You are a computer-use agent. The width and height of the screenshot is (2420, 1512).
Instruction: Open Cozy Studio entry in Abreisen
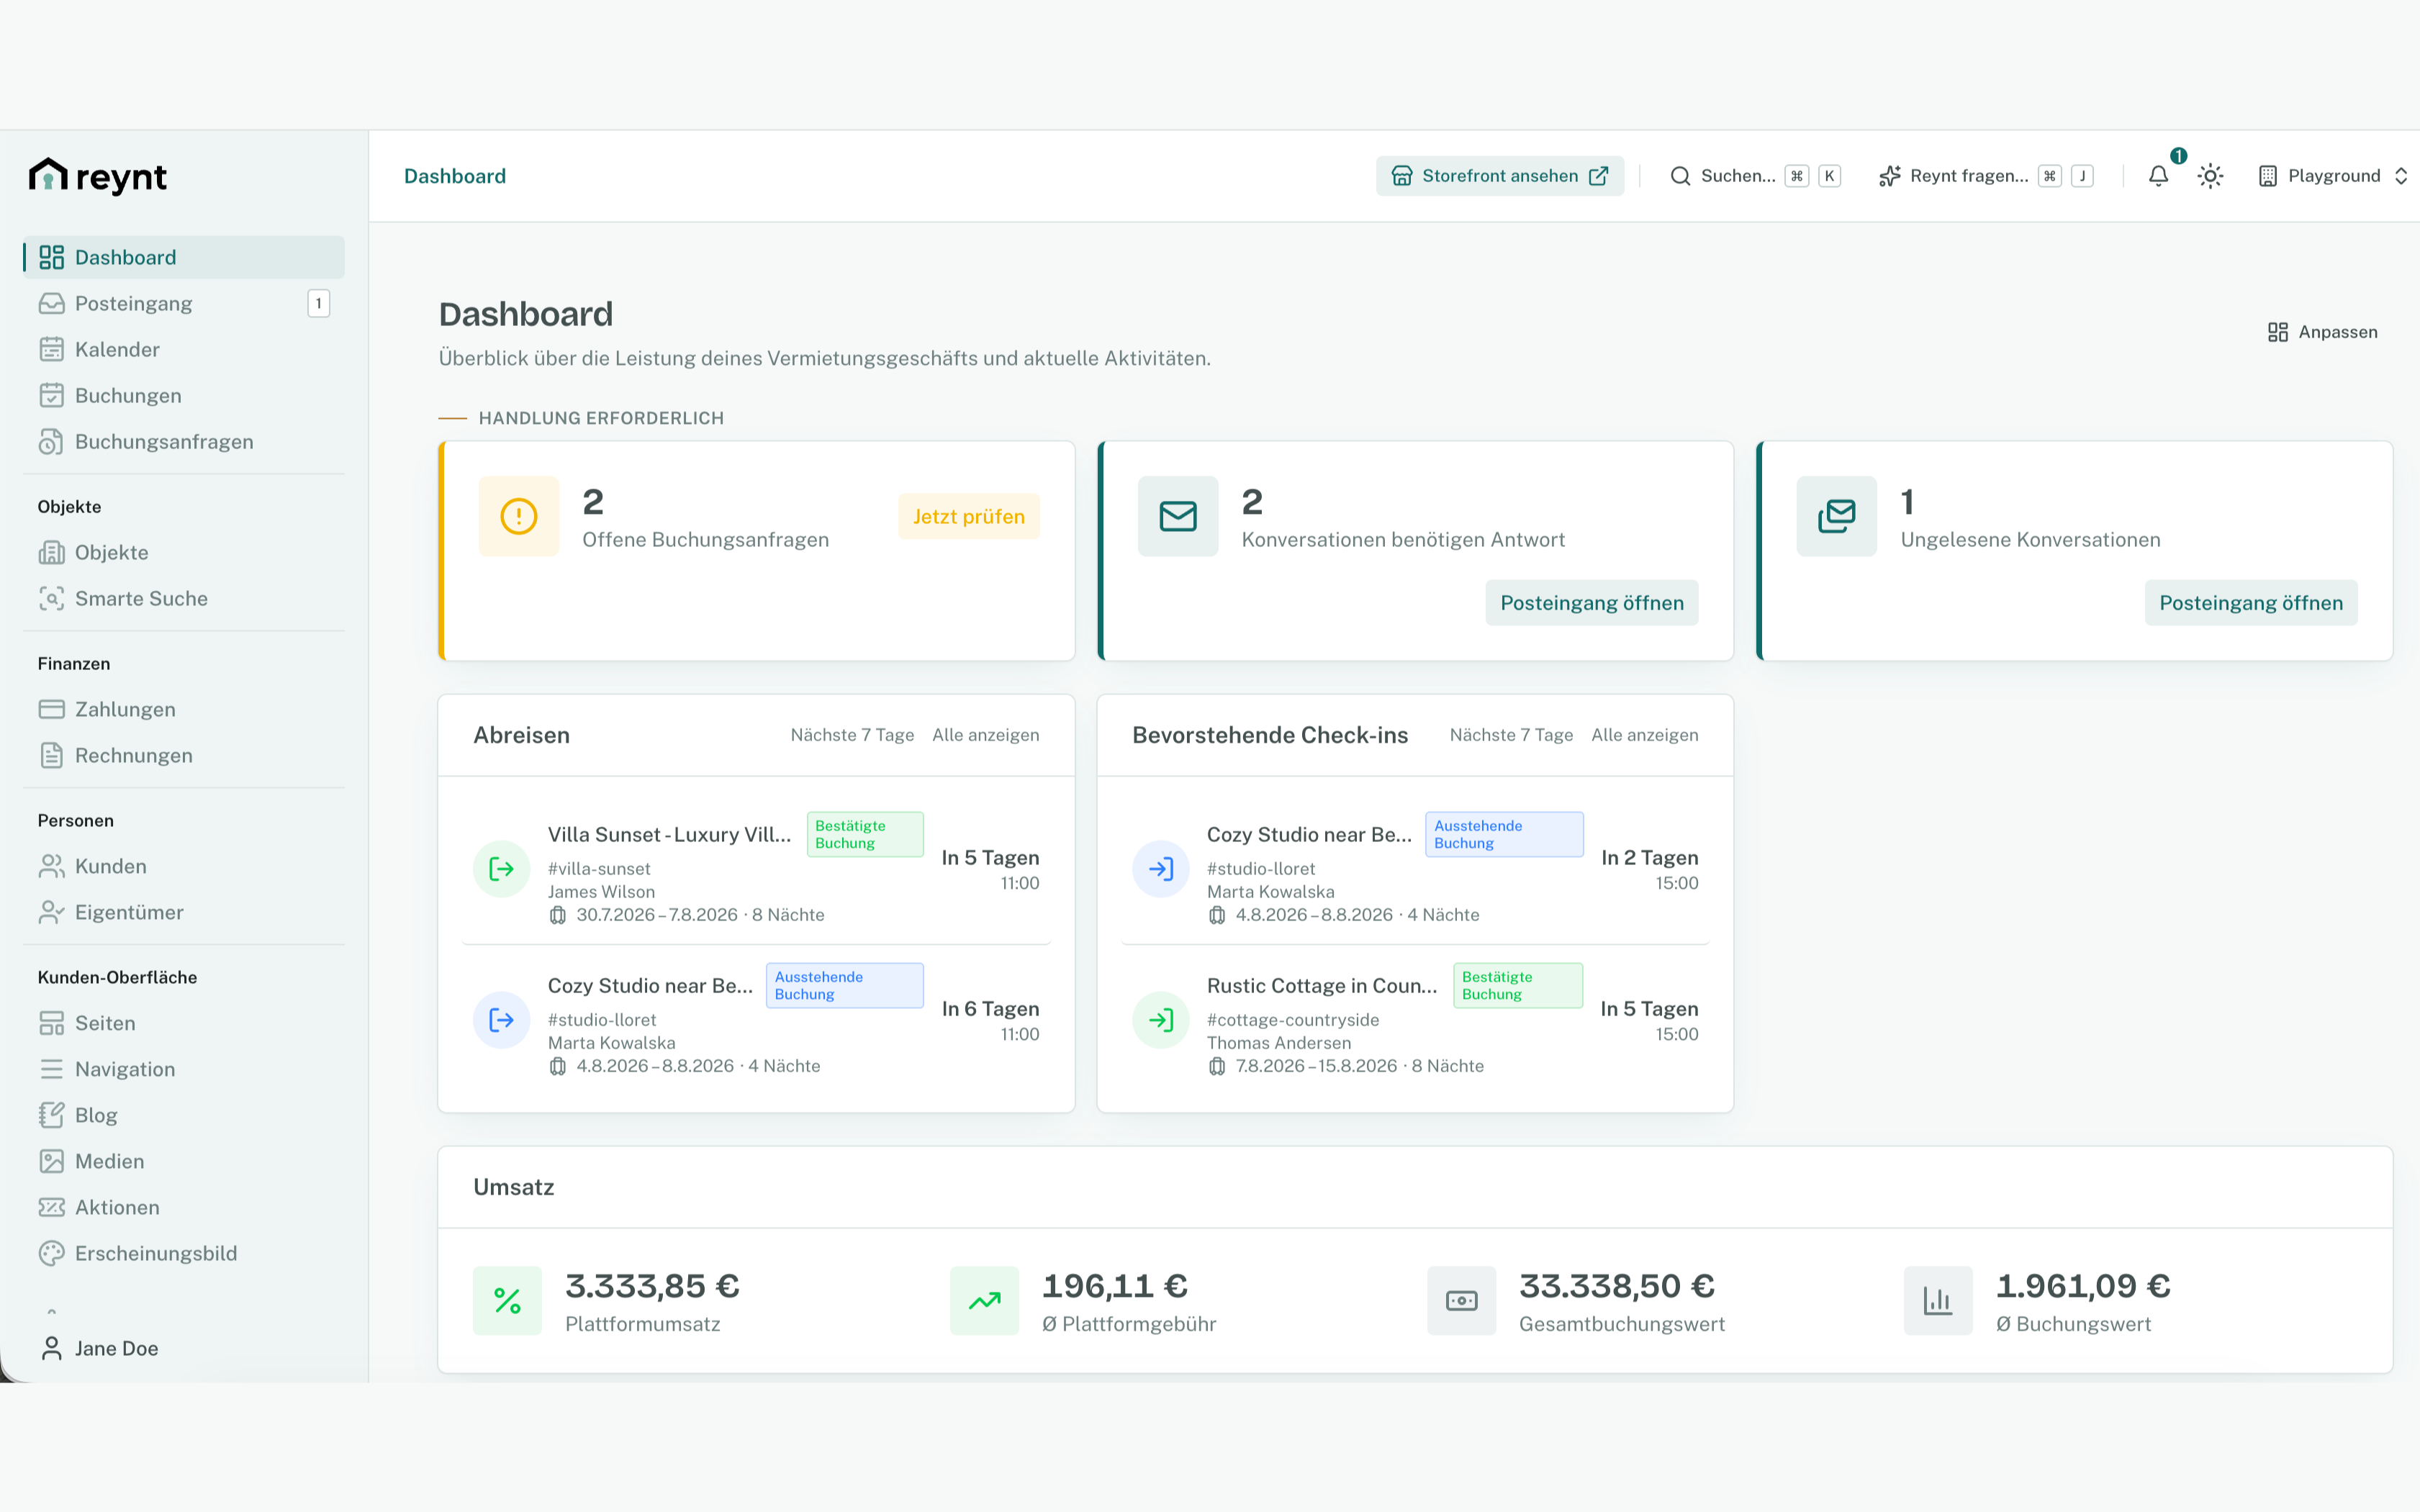coord(756,1020)
